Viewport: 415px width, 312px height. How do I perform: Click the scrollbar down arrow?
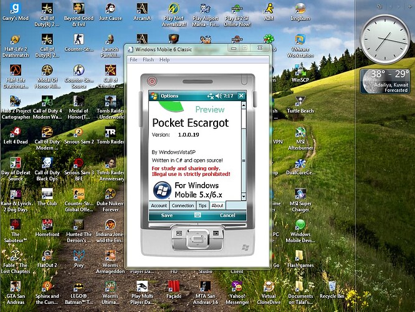tap(244, 197)
